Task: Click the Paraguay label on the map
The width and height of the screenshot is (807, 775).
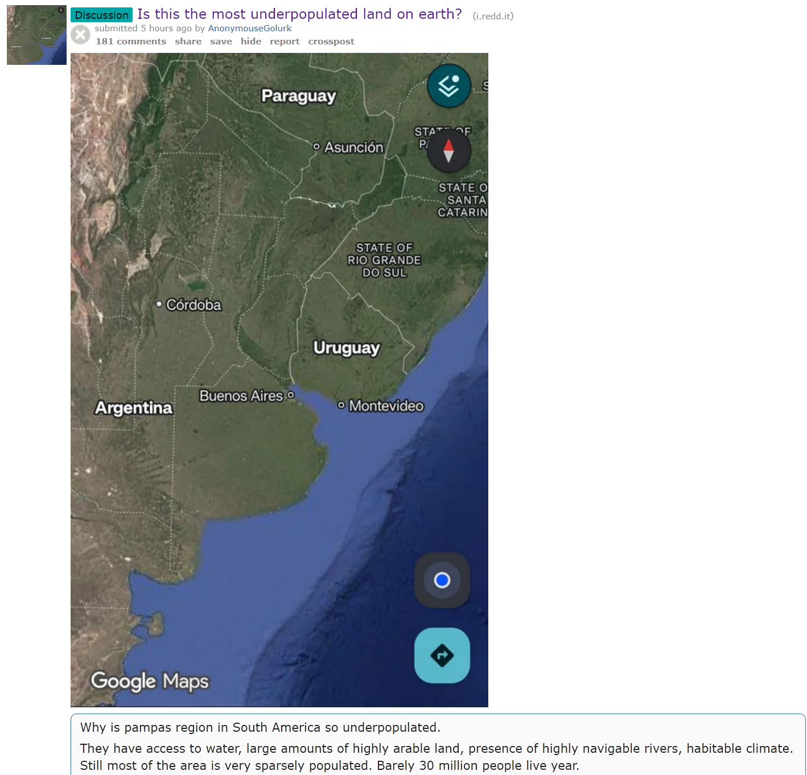Action: coord(299,96)
